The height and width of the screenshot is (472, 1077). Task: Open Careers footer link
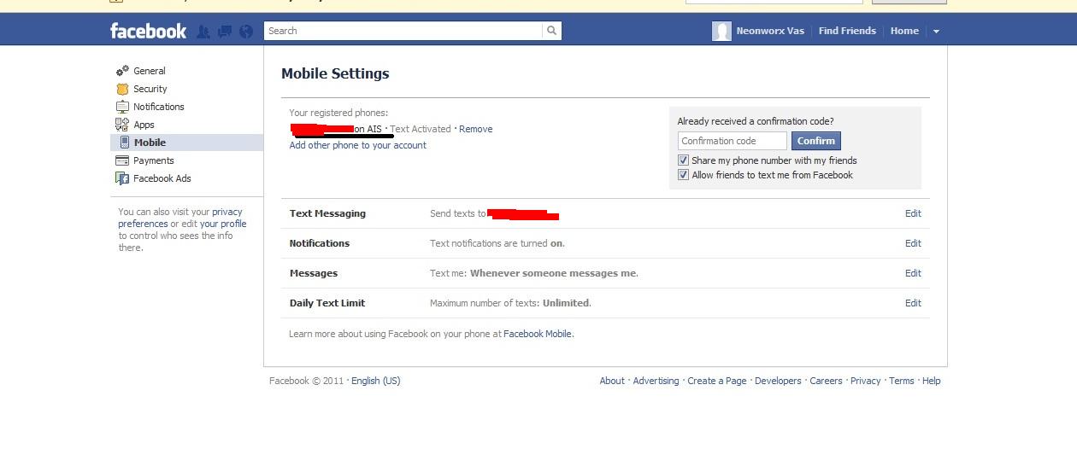click(x=826, y=381)
